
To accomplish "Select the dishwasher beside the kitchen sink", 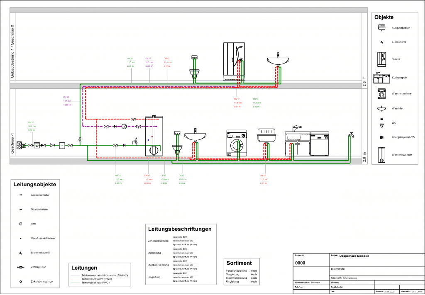I will click(320, 144).
